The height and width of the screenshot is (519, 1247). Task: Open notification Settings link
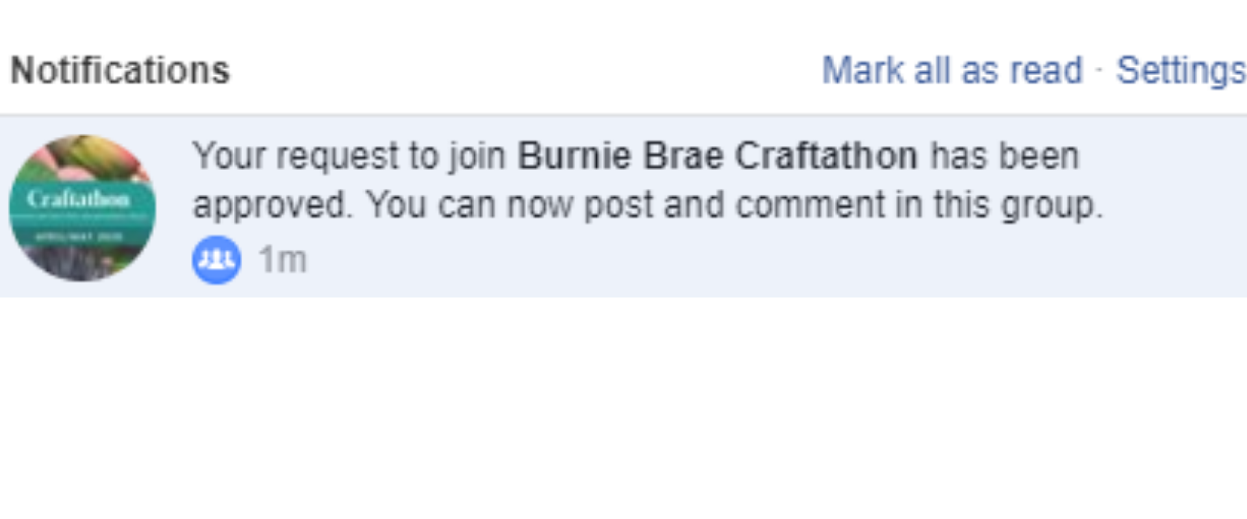click(x=1181, y=70)
